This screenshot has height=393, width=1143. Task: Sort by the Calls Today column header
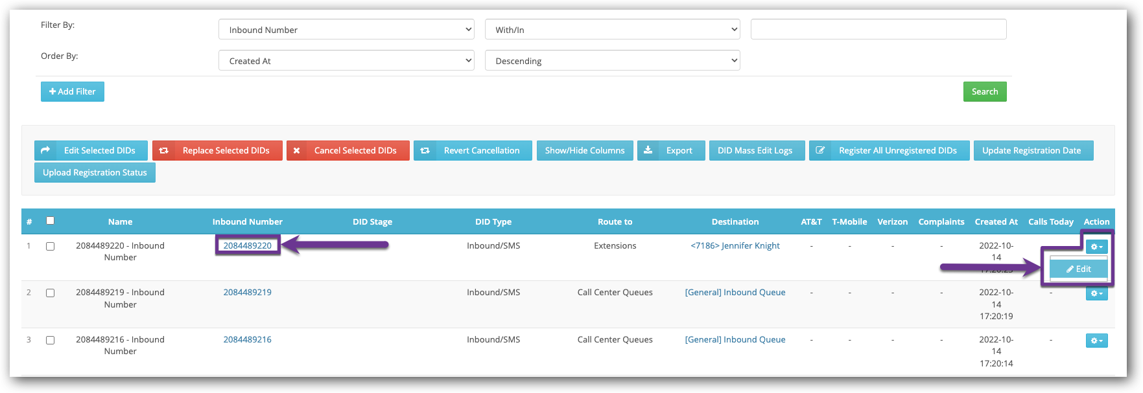(x=1050, y=221)
